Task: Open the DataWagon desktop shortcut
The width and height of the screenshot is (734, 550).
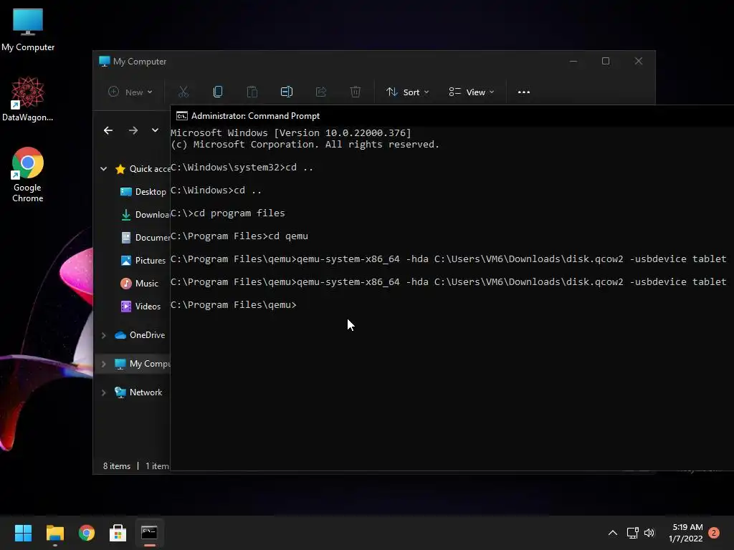Action: pyautogui.click(x=28, y=99)
